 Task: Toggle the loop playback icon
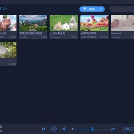(x=113, y=129)
